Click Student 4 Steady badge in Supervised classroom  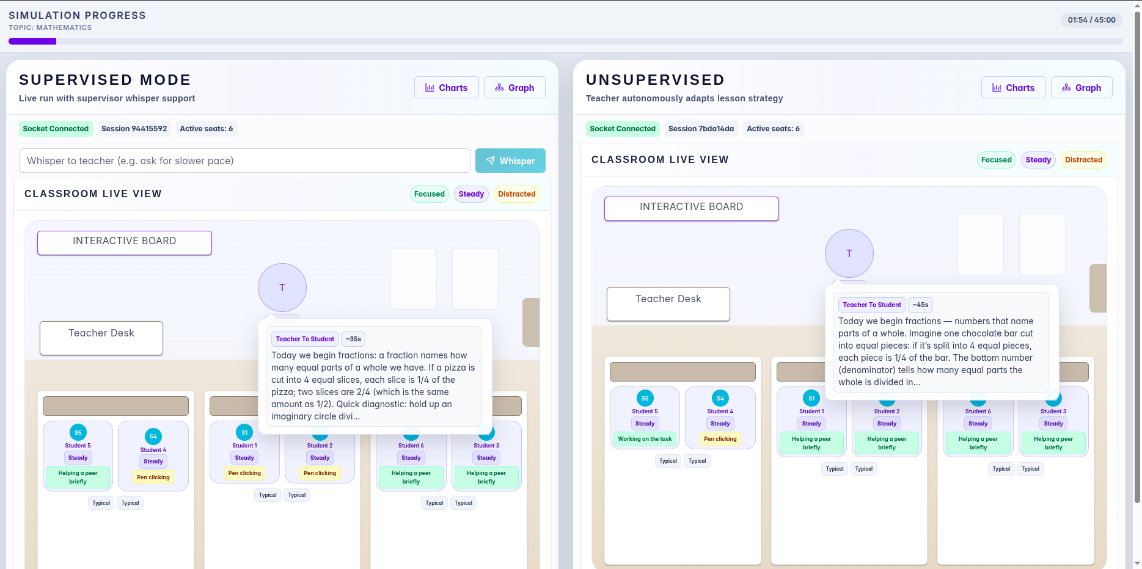point(153,462)
